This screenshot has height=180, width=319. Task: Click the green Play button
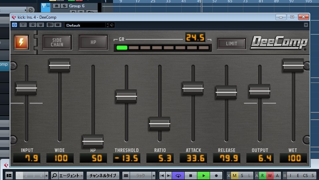203,175
